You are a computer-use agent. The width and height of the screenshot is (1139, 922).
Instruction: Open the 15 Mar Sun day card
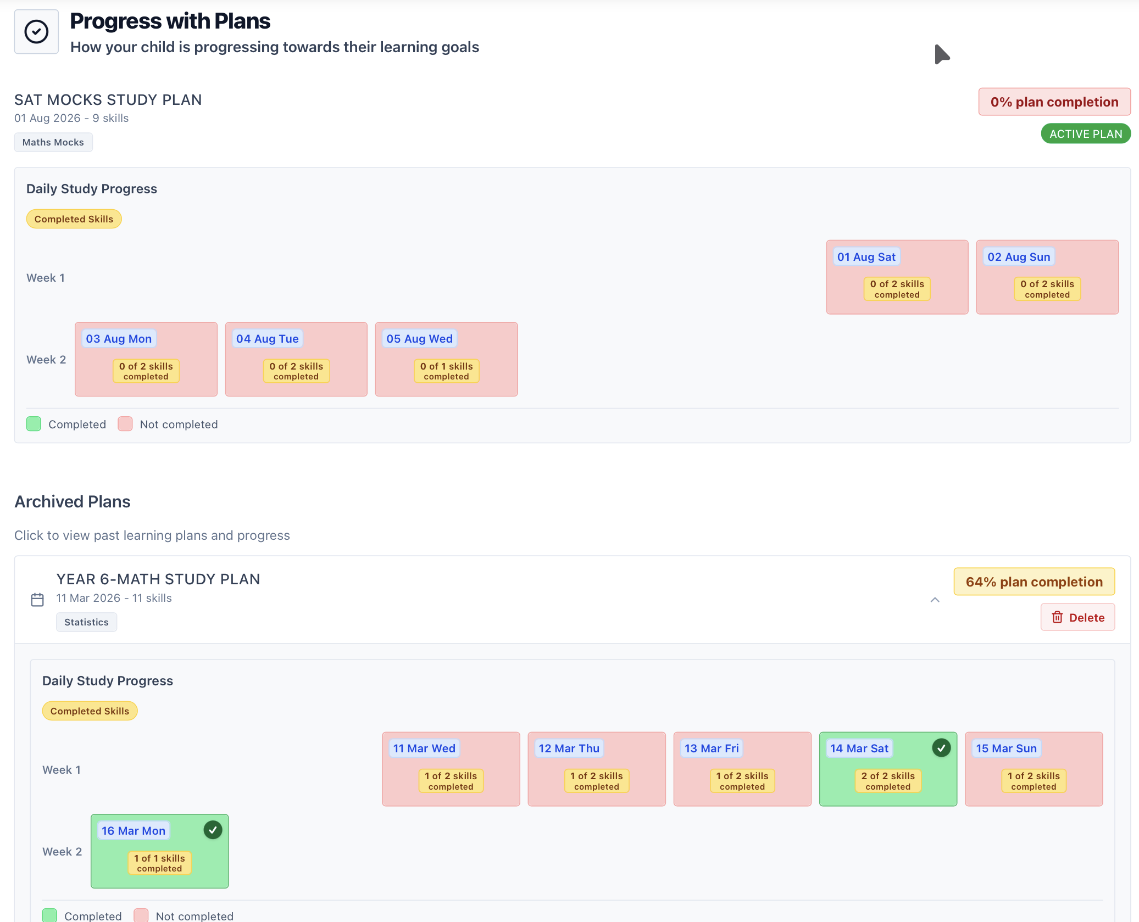tap(1034, 769)
